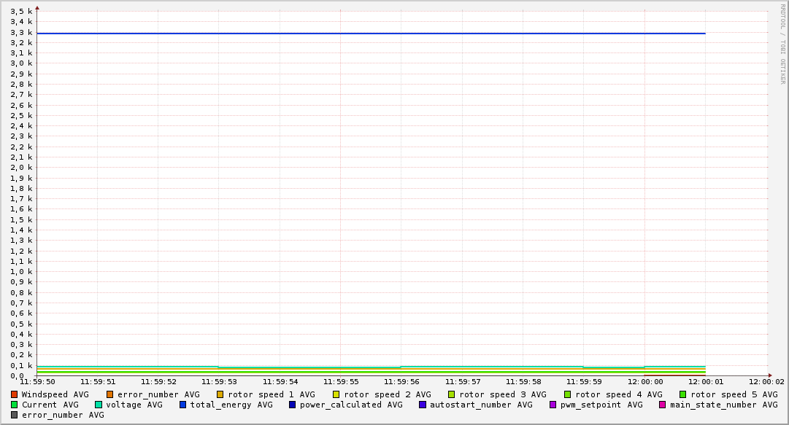Click the 12:00:00 time axis label

point(644,381)
